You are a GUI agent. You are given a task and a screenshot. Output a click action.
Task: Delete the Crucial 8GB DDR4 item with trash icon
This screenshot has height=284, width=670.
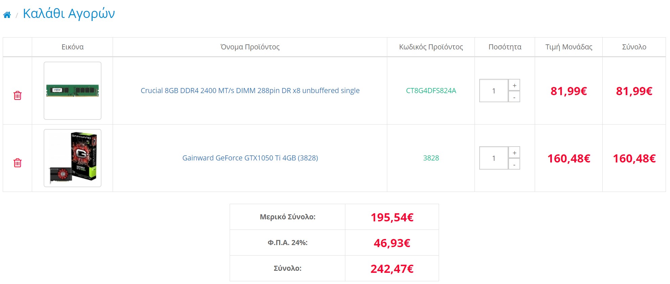coord(18,95)
